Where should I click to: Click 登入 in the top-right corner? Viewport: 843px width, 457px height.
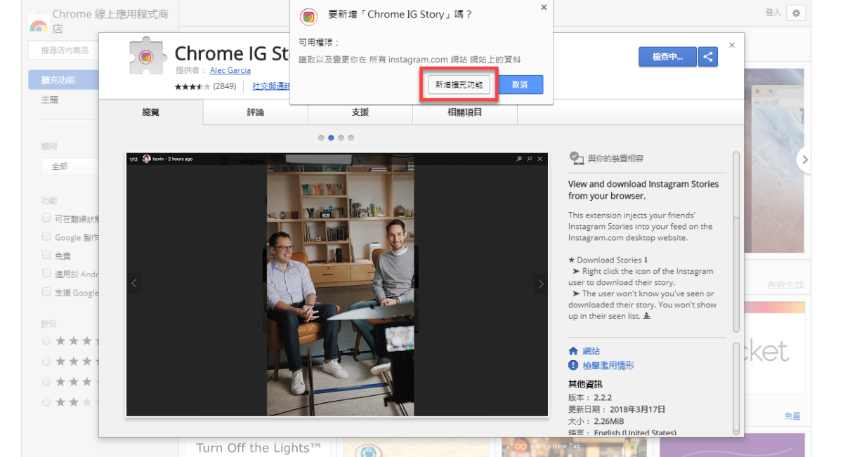(x=773, y=13)
